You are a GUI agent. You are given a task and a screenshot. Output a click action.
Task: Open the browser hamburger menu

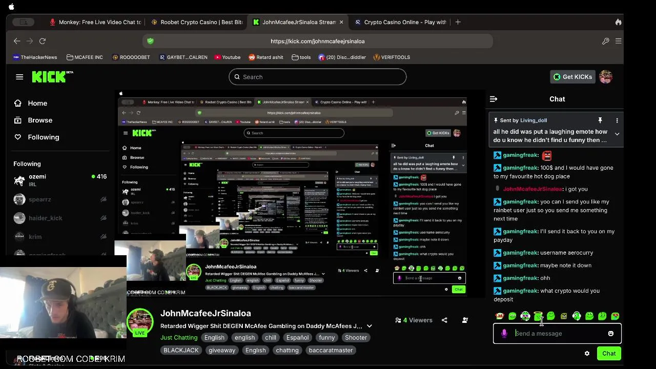[618, 41]
